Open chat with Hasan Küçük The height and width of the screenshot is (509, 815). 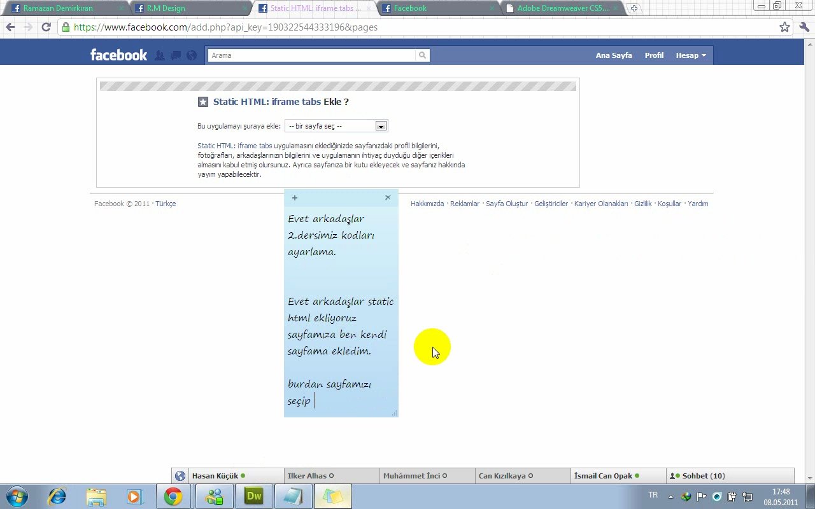tap(236, 476)
